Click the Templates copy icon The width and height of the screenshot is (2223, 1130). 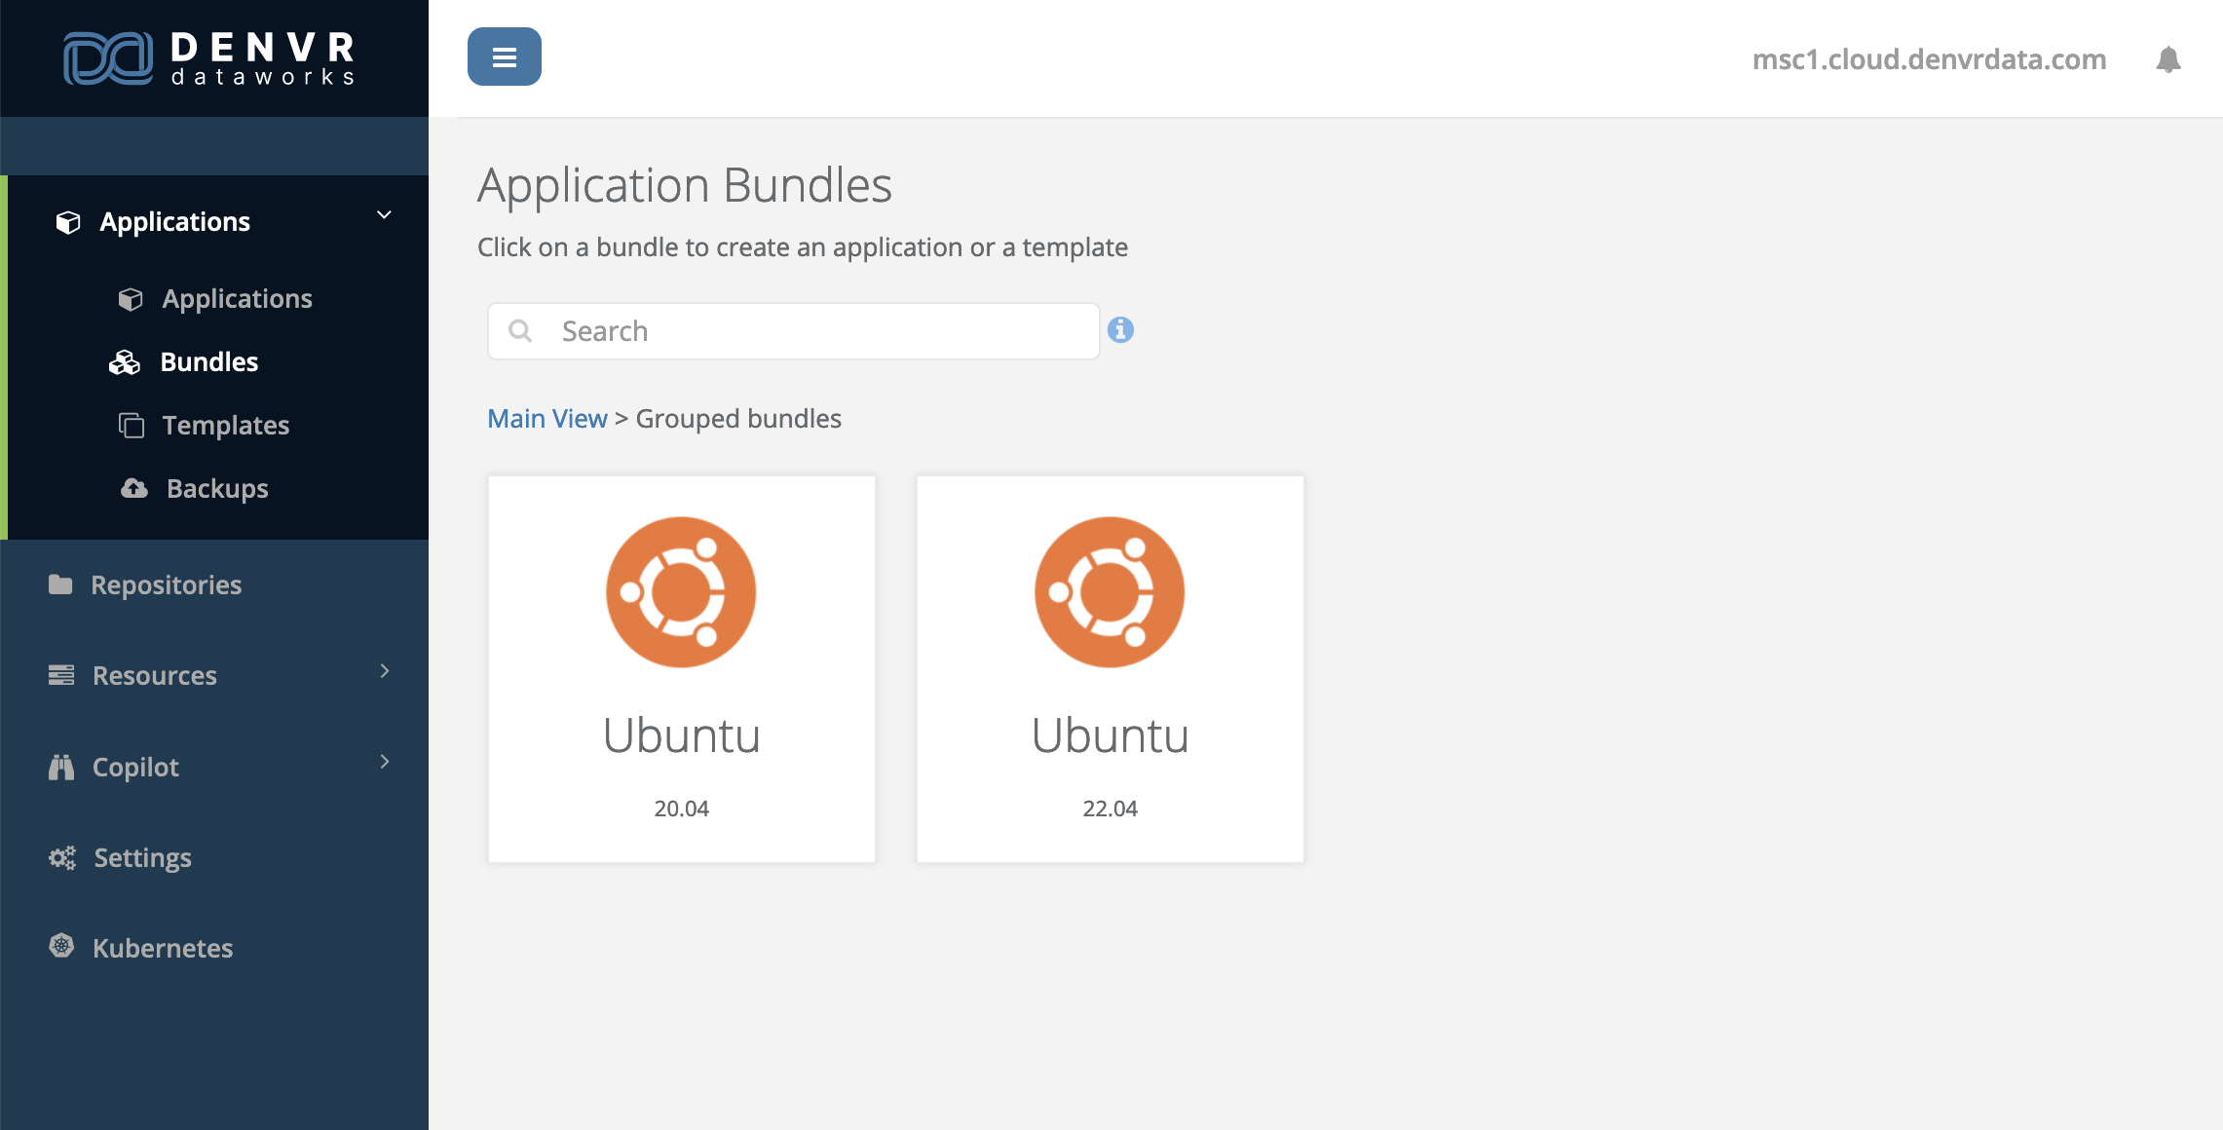(x=132, y=426)
